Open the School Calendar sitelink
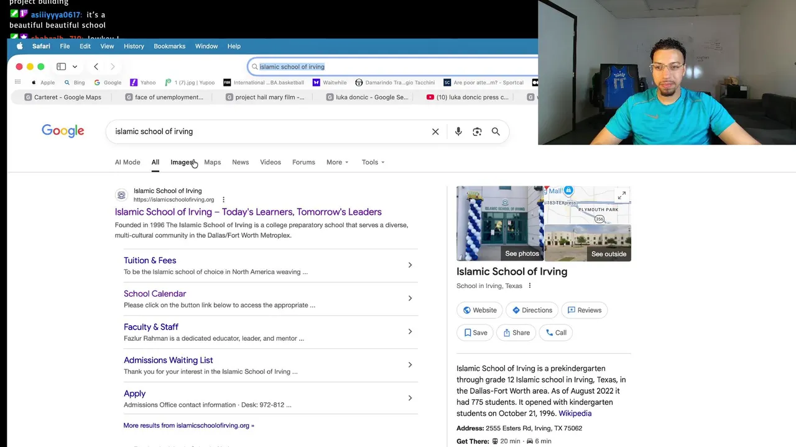 (x=155, y=294)
